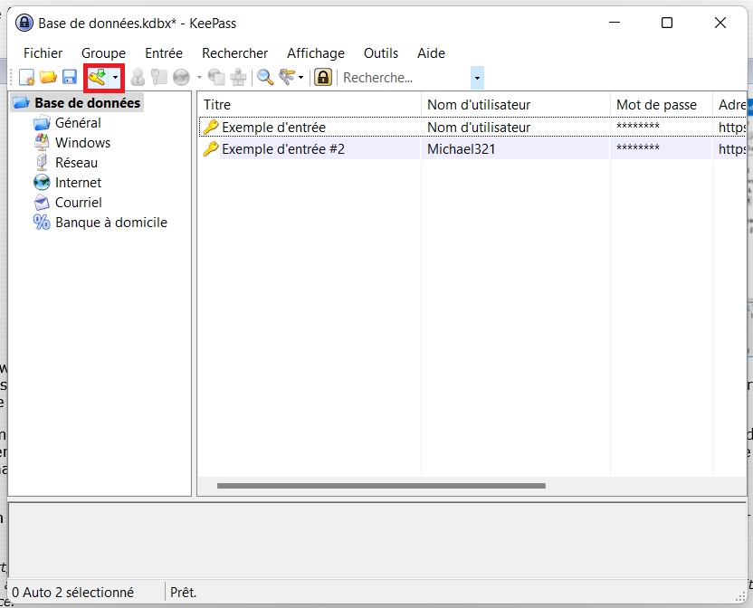Expand the Add entry dropdown arrow
The width and height of the screenshot is (753, 608).
coord(115,78)
